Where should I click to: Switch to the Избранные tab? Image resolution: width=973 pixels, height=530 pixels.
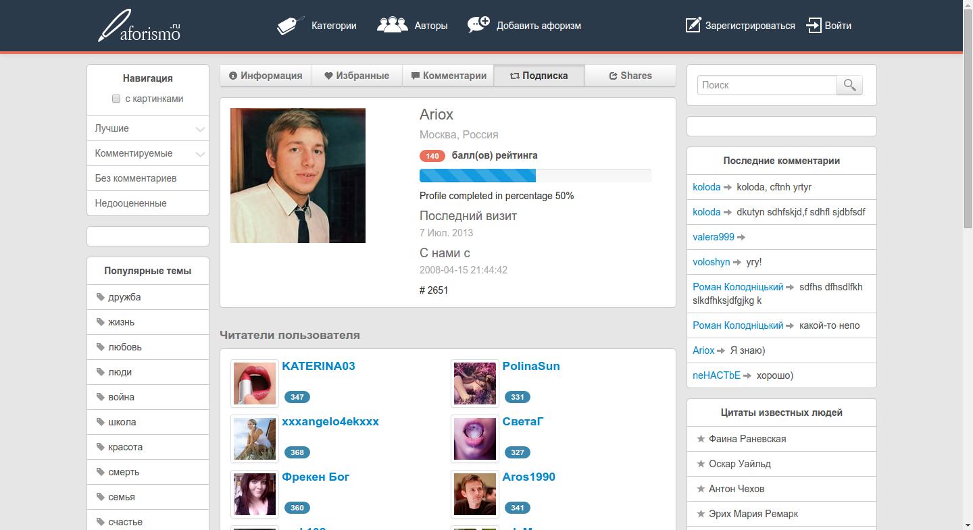(x=357, y=76)
